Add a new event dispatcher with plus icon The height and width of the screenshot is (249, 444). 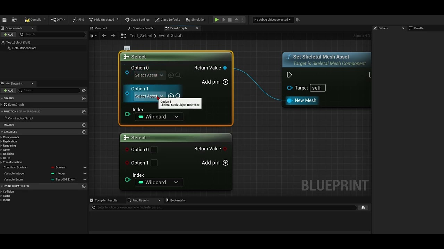pyautogui.click(x=84, y=186)
